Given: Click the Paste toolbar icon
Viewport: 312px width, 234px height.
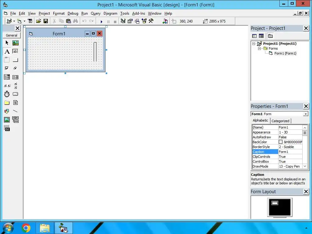Looking at the screenshot, I should coord(69,21).
